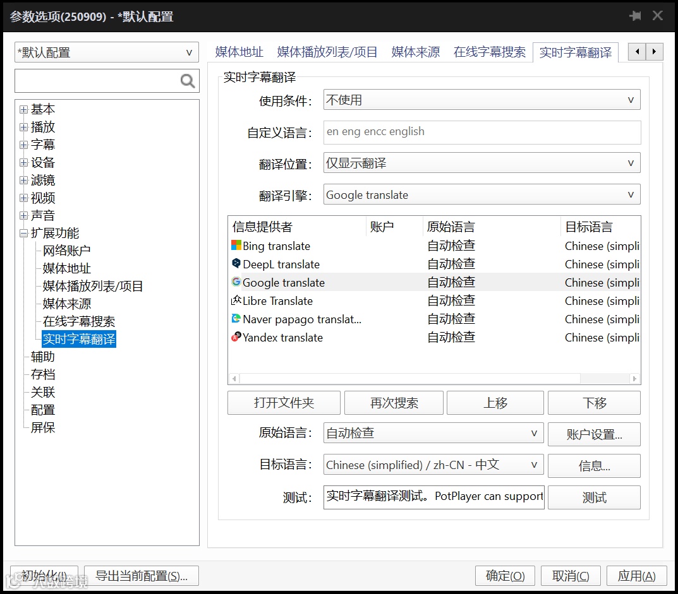The height and width of the screenshot is (594, 678).
Task: Open the 目标语言 dropdown
Action: click(x=433, y=465)
